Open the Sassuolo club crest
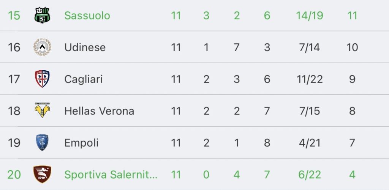This screenshot has height=190, width=389. point(42,15)
